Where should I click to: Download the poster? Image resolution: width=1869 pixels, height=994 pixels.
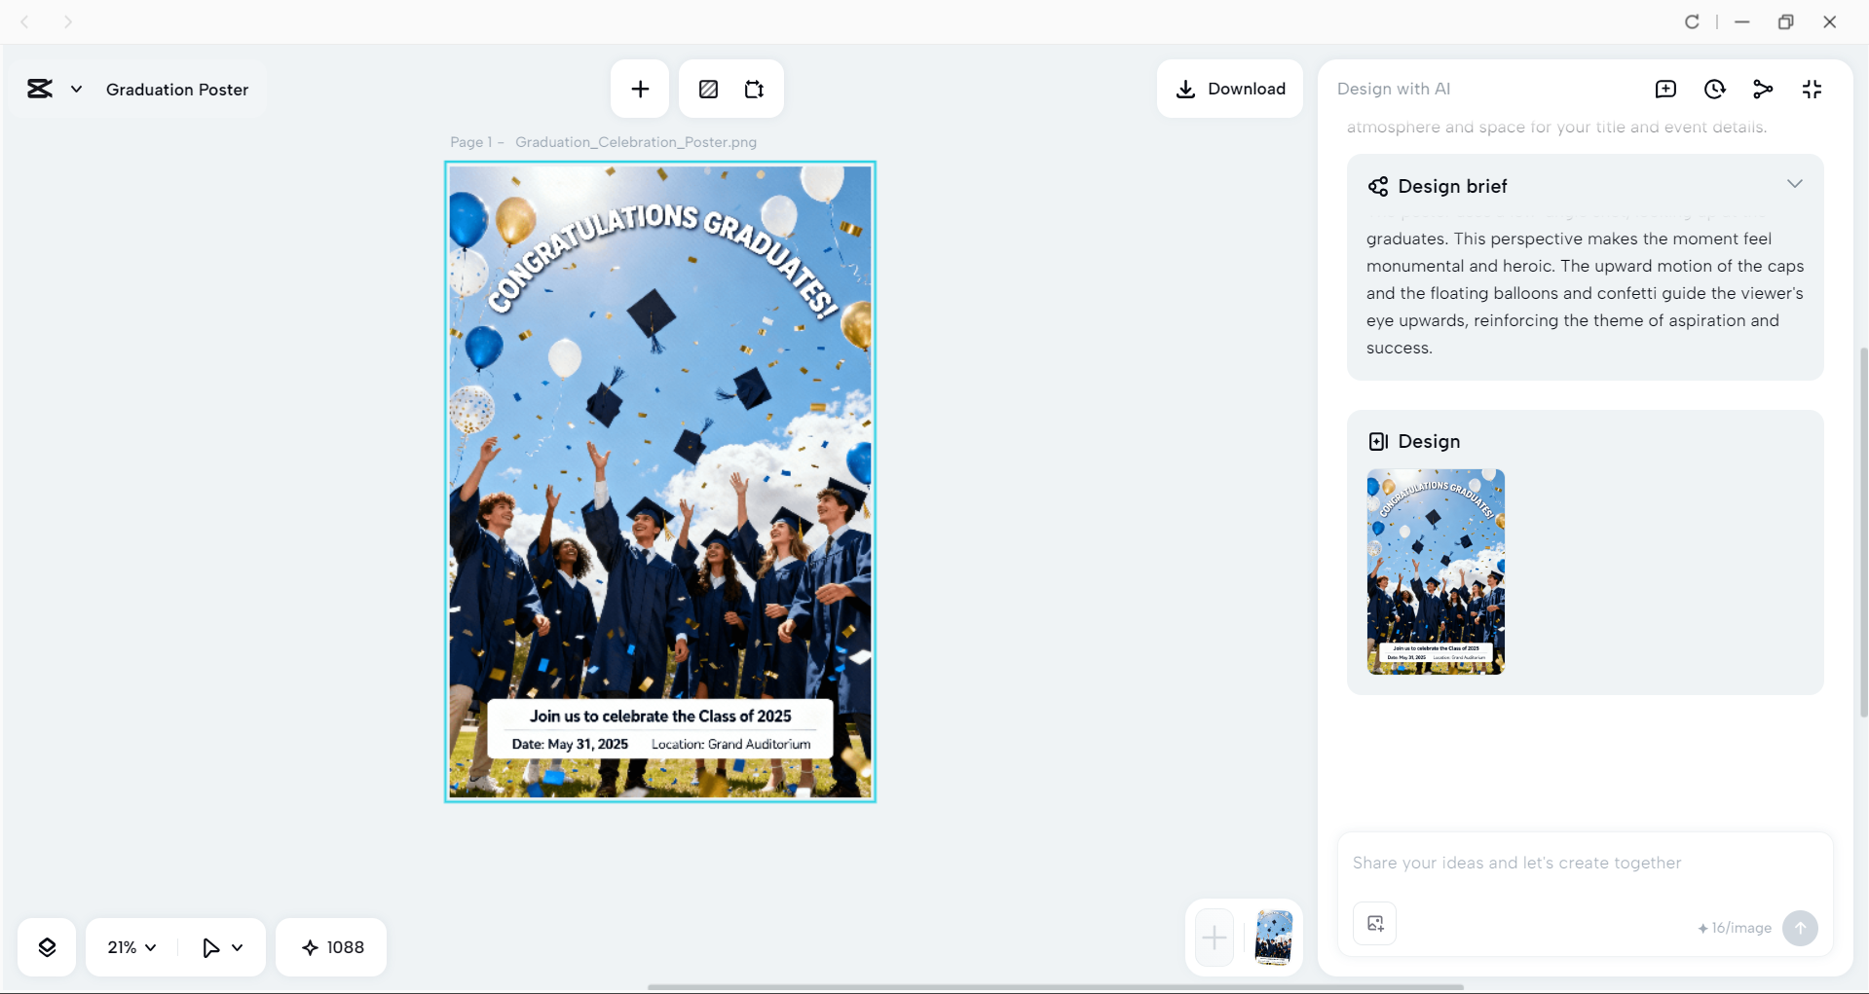(1229, 89)
